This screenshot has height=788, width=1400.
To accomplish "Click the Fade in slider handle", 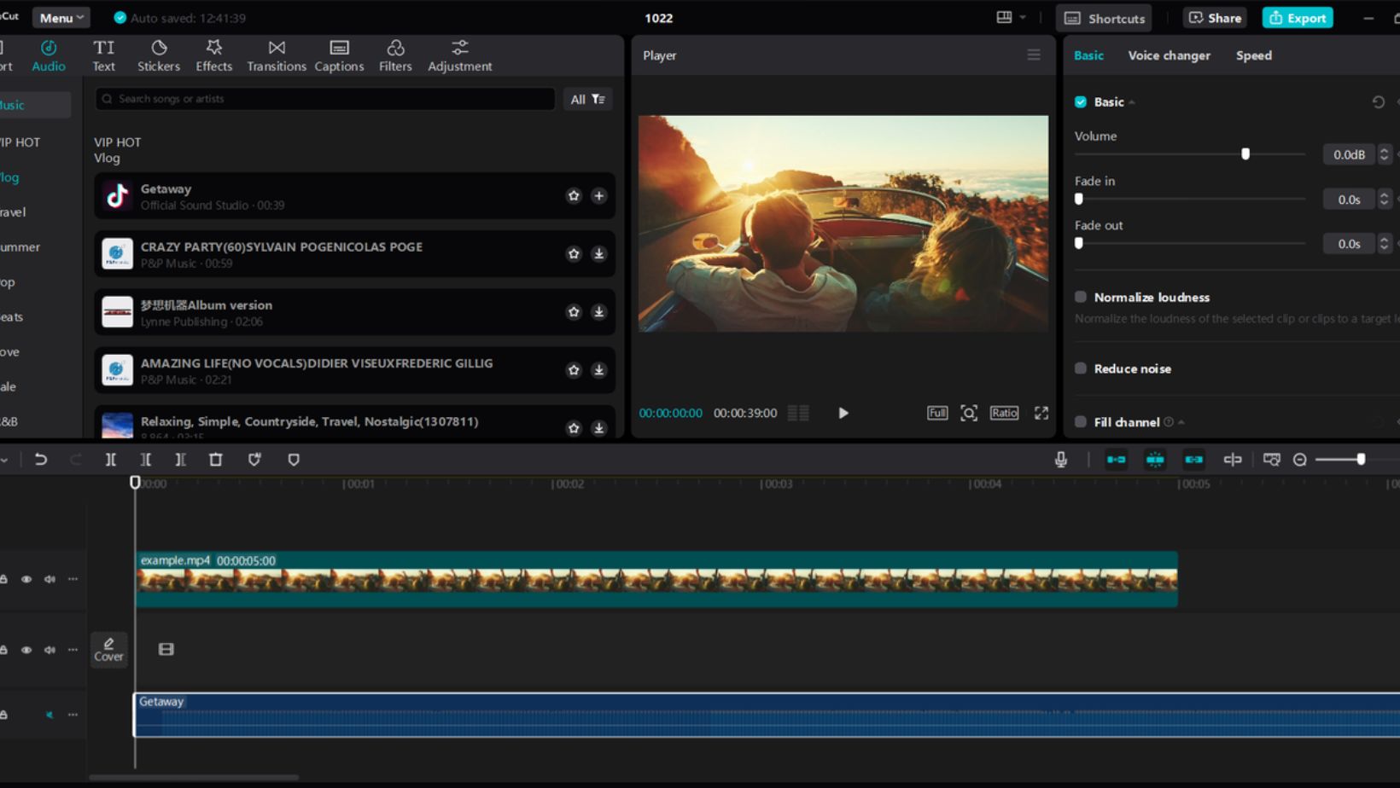I will [x=1079, y=199].
